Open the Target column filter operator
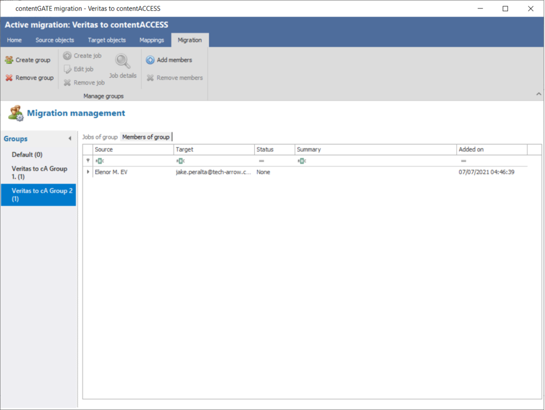The width and height of the screenshot is (545, 410). point(180,161)
